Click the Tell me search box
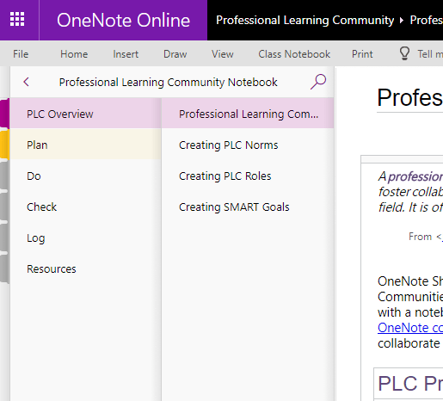Image resolution: width=443 pixels, height=401 pixels. [430, 54]
